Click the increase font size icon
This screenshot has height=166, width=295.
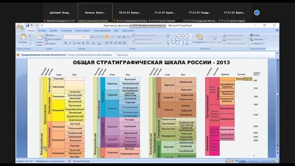pos(92,37)
